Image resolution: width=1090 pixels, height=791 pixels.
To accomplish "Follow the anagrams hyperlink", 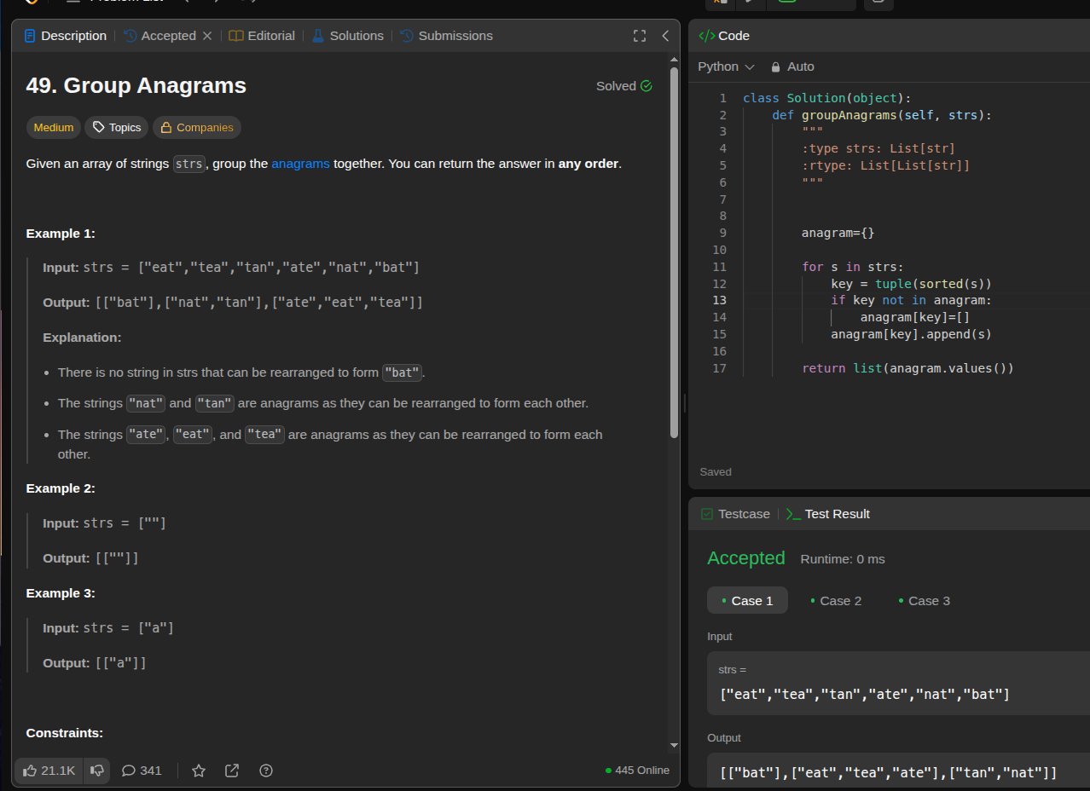I will click(x=300, y=164).
